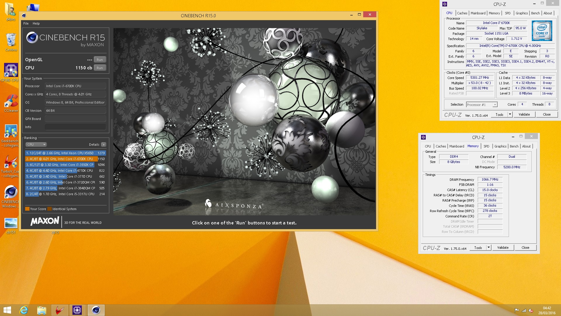Open the network status tray icon
The image size is (561, 316).
tap(524, 310)
